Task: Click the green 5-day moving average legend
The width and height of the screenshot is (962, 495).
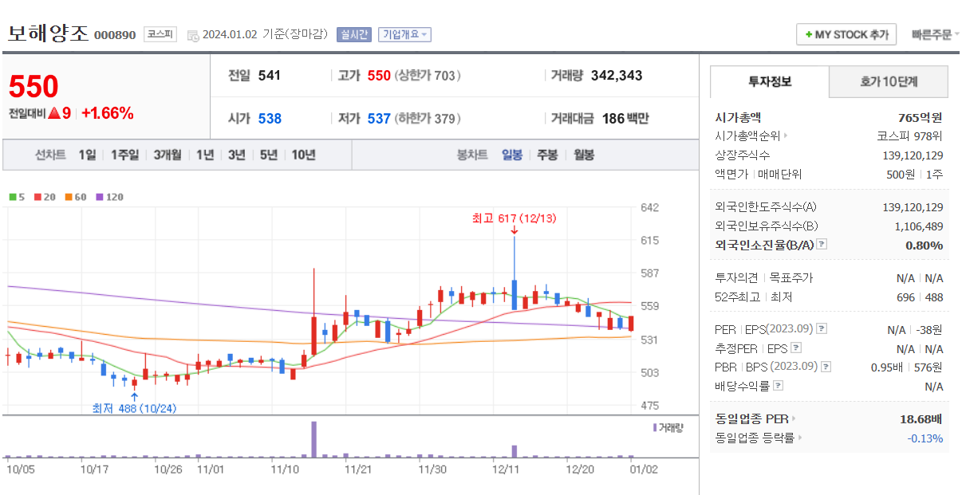Action: pos(16,197)
